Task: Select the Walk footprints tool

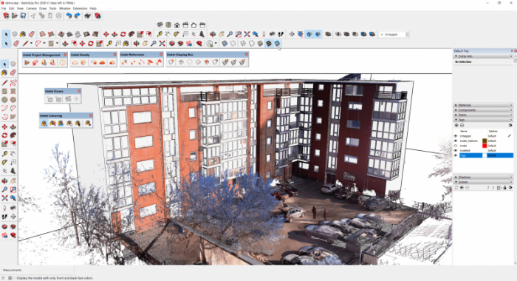Action: click(281, 34)
